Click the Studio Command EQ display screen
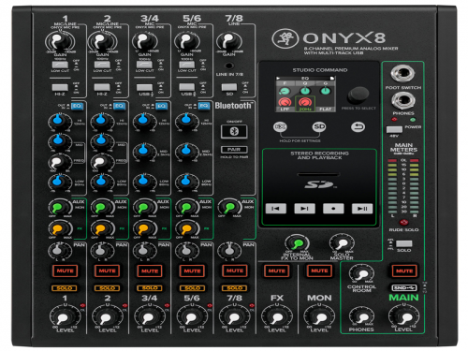The width and height of the screenshot is (468, 351). 305,94
